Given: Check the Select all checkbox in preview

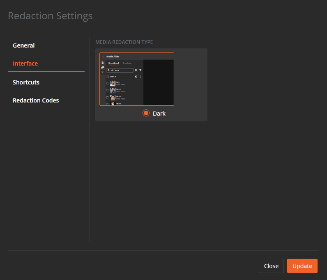Looking at the screenshot, I should tap(108, 77).
